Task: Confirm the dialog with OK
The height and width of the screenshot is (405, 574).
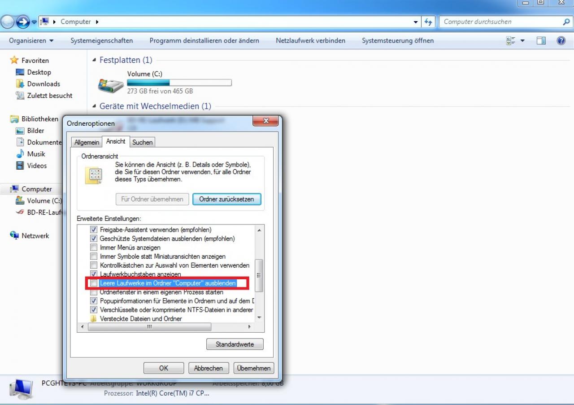Action: [x=164, y=368]
